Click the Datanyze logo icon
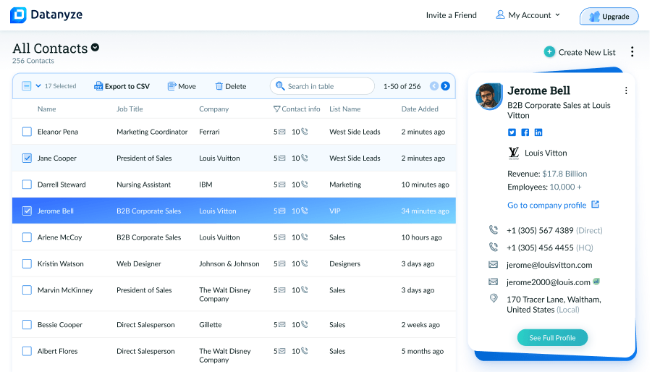660x372 pixels. tap(18, 15)
